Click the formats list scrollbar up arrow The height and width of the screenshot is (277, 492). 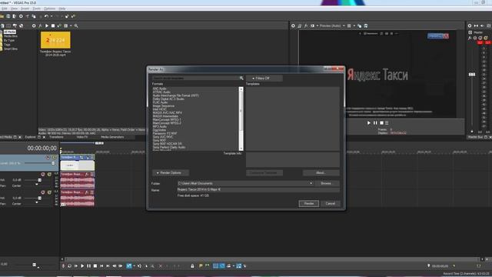click(x=241, y=89)
